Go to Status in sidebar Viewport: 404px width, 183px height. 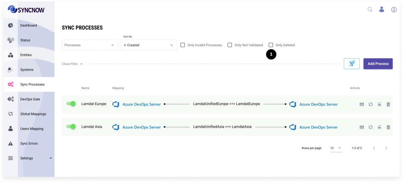25,40
